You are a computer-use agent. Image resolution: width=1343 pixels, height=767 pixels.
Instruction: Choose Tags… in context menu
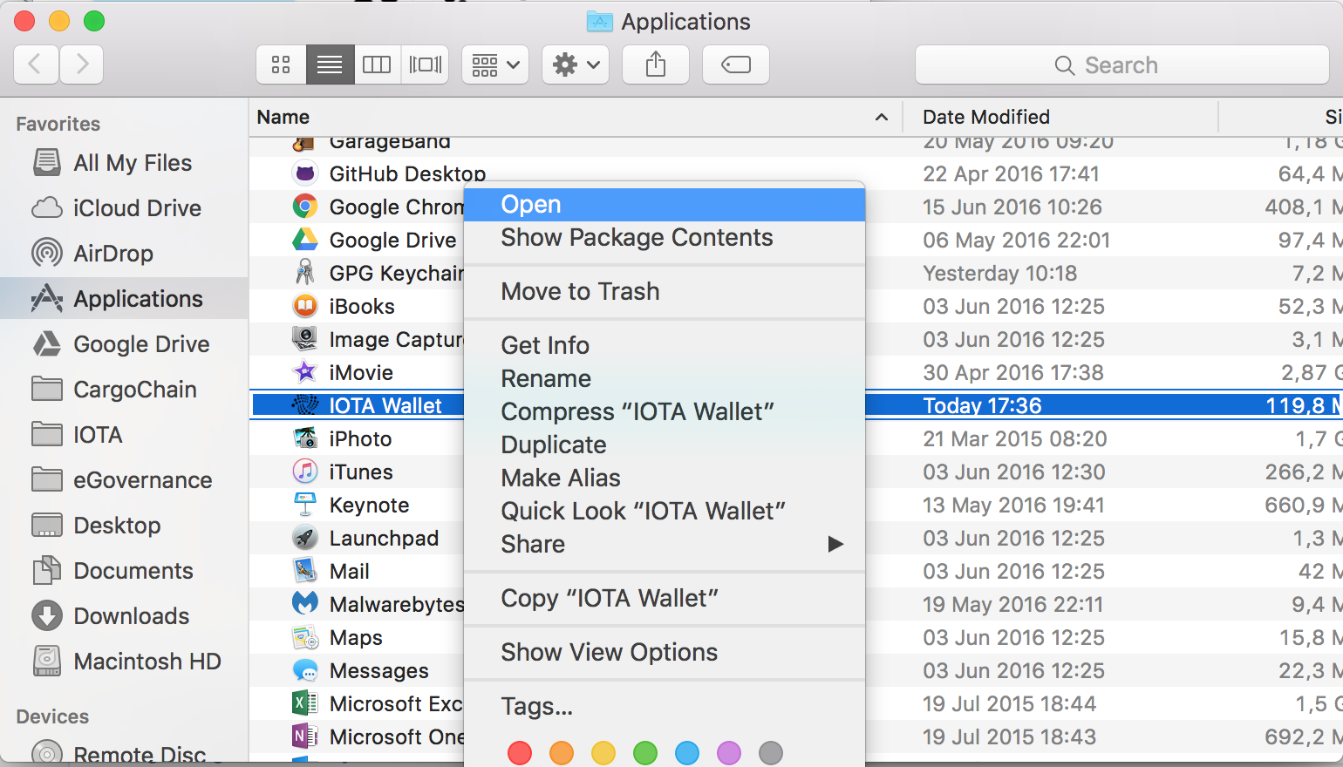coord(665,707)
